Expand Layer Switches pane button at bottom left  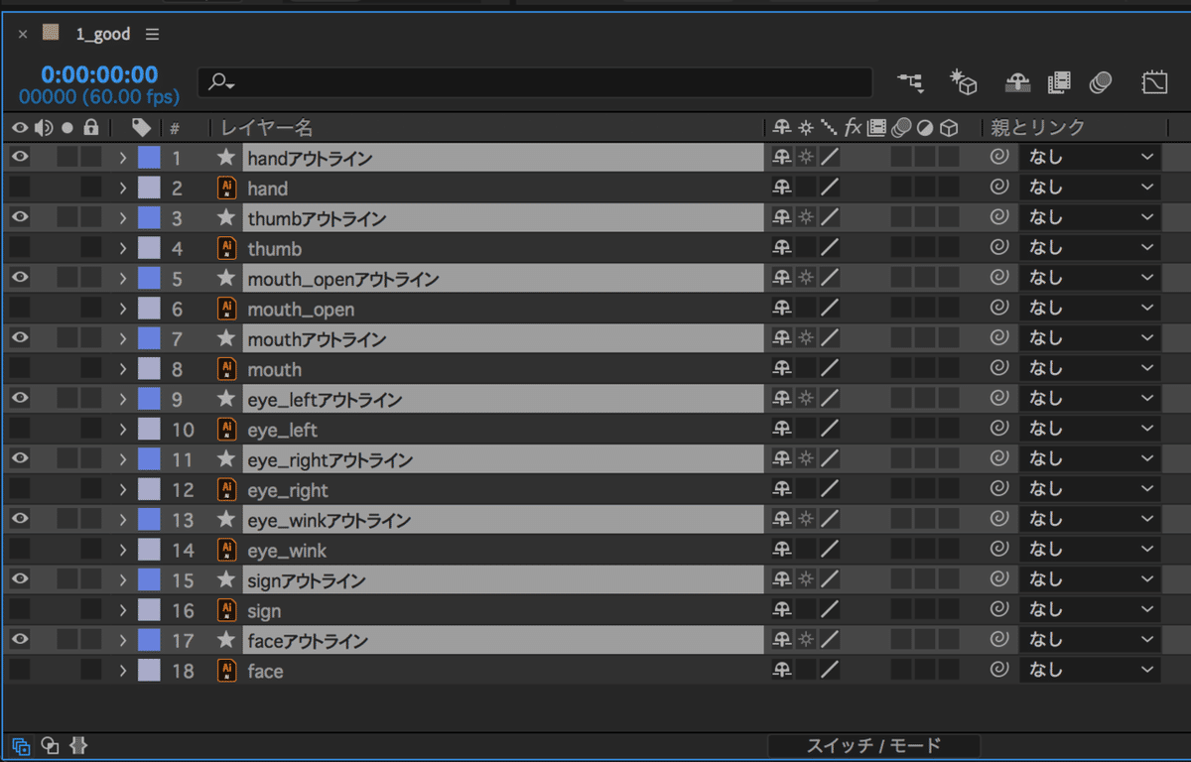[21, 746]
